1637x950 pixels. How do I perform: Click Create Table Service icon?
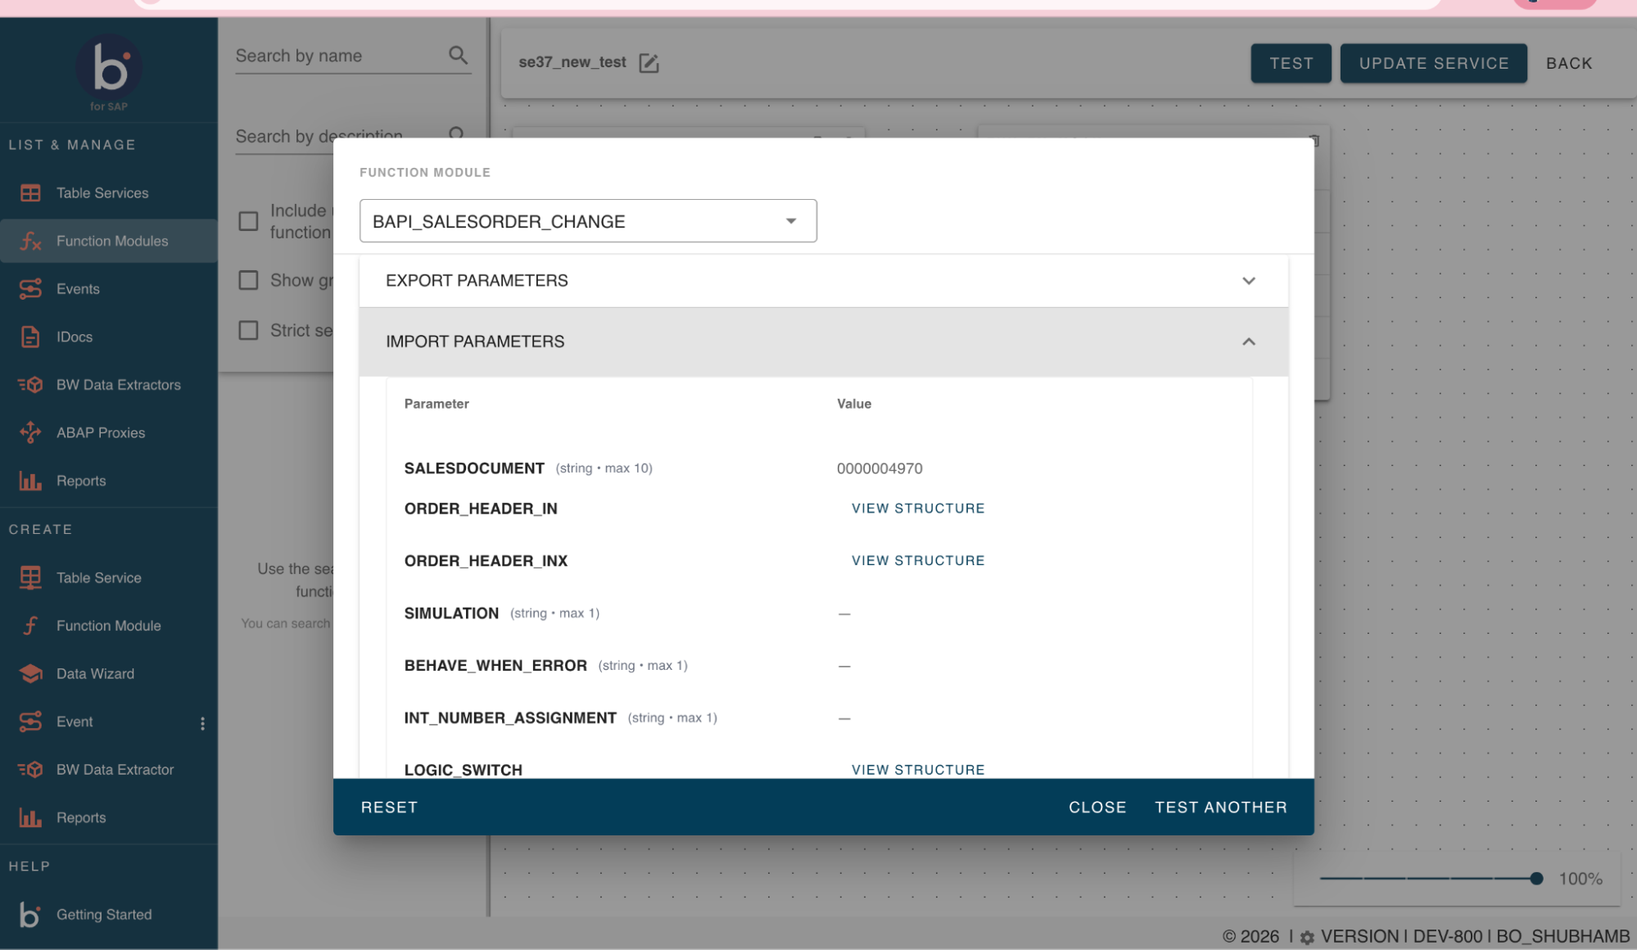(x=30, y=577)
